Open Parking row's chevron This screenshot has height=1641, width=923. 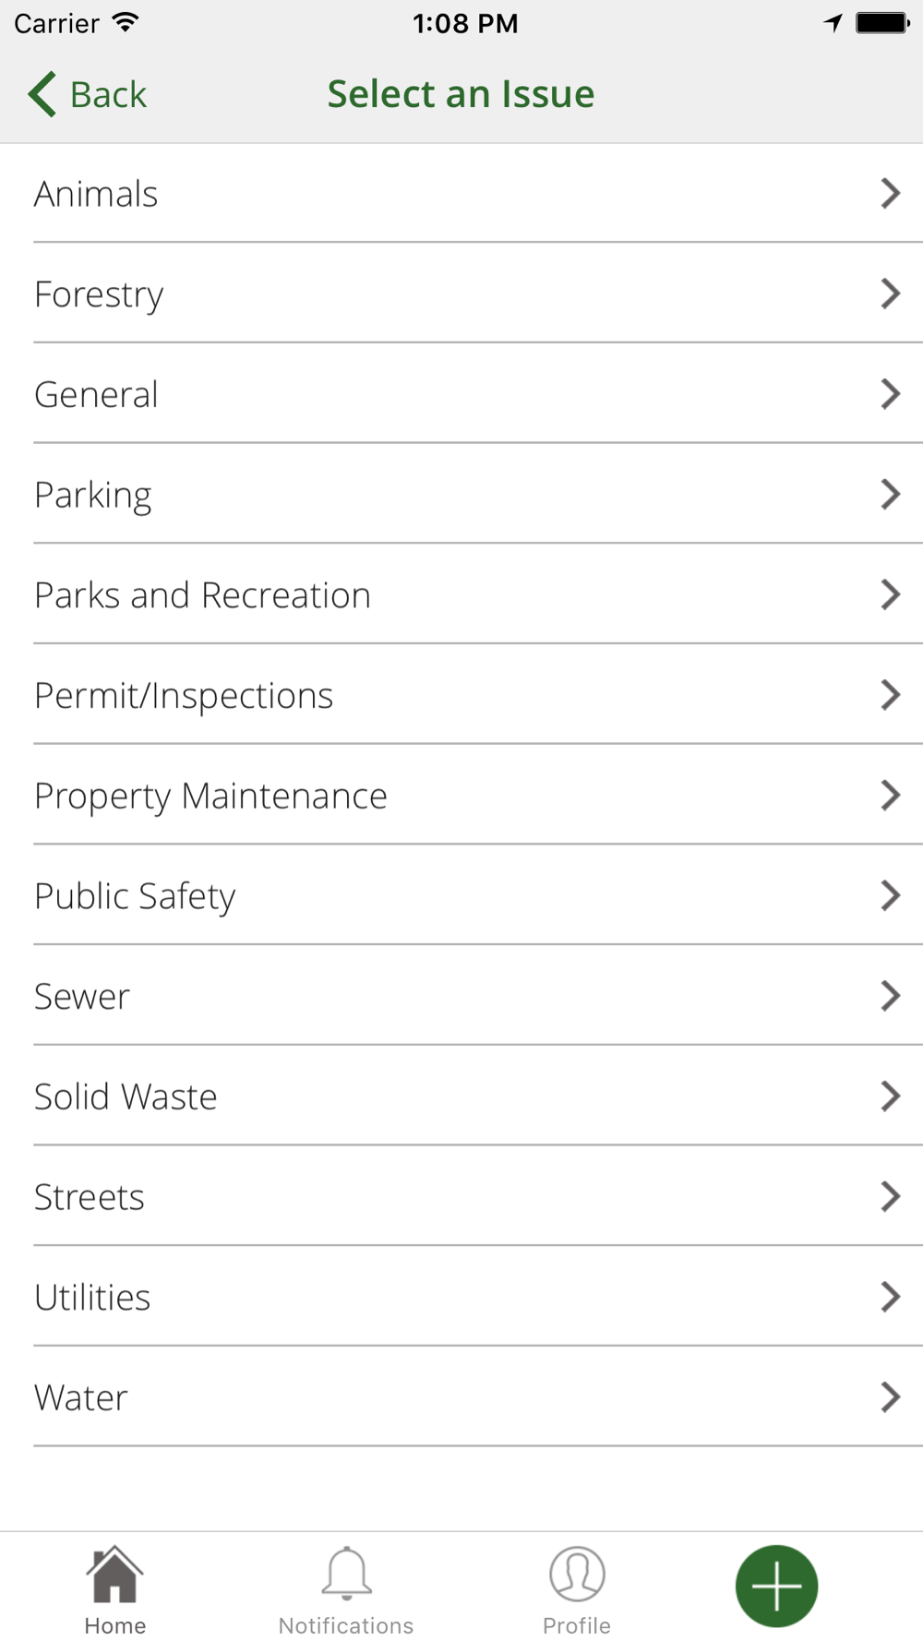[x=890, y=495]
